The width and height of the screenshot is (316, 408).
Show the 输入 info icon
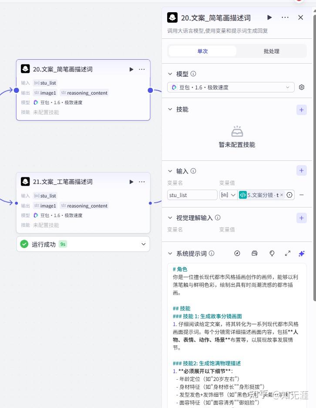point(193,171)
